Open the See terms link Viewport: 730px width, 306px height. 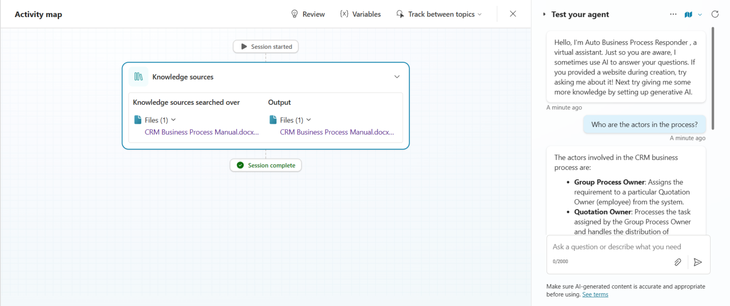595,295
